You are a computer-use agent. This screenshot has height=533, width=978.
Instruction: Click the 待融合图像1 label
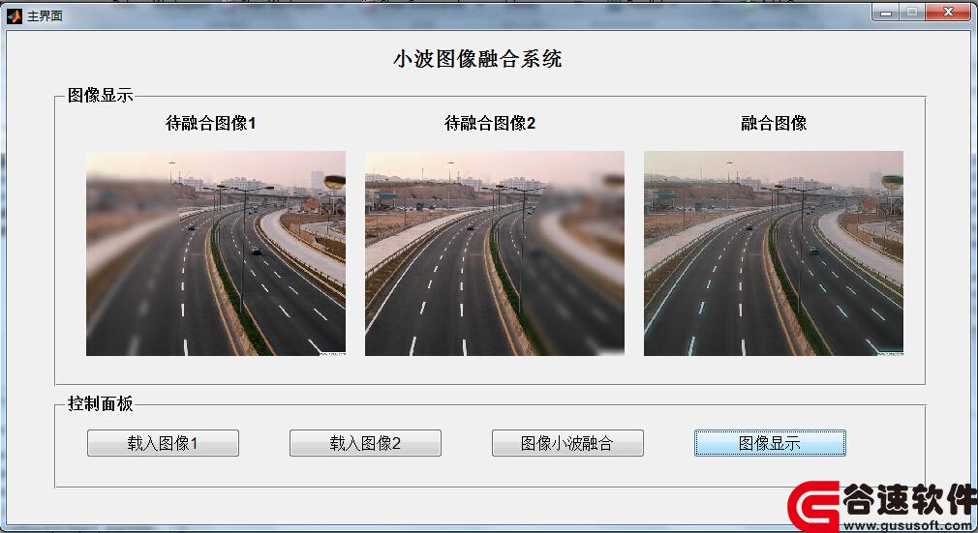click(211, 123)
